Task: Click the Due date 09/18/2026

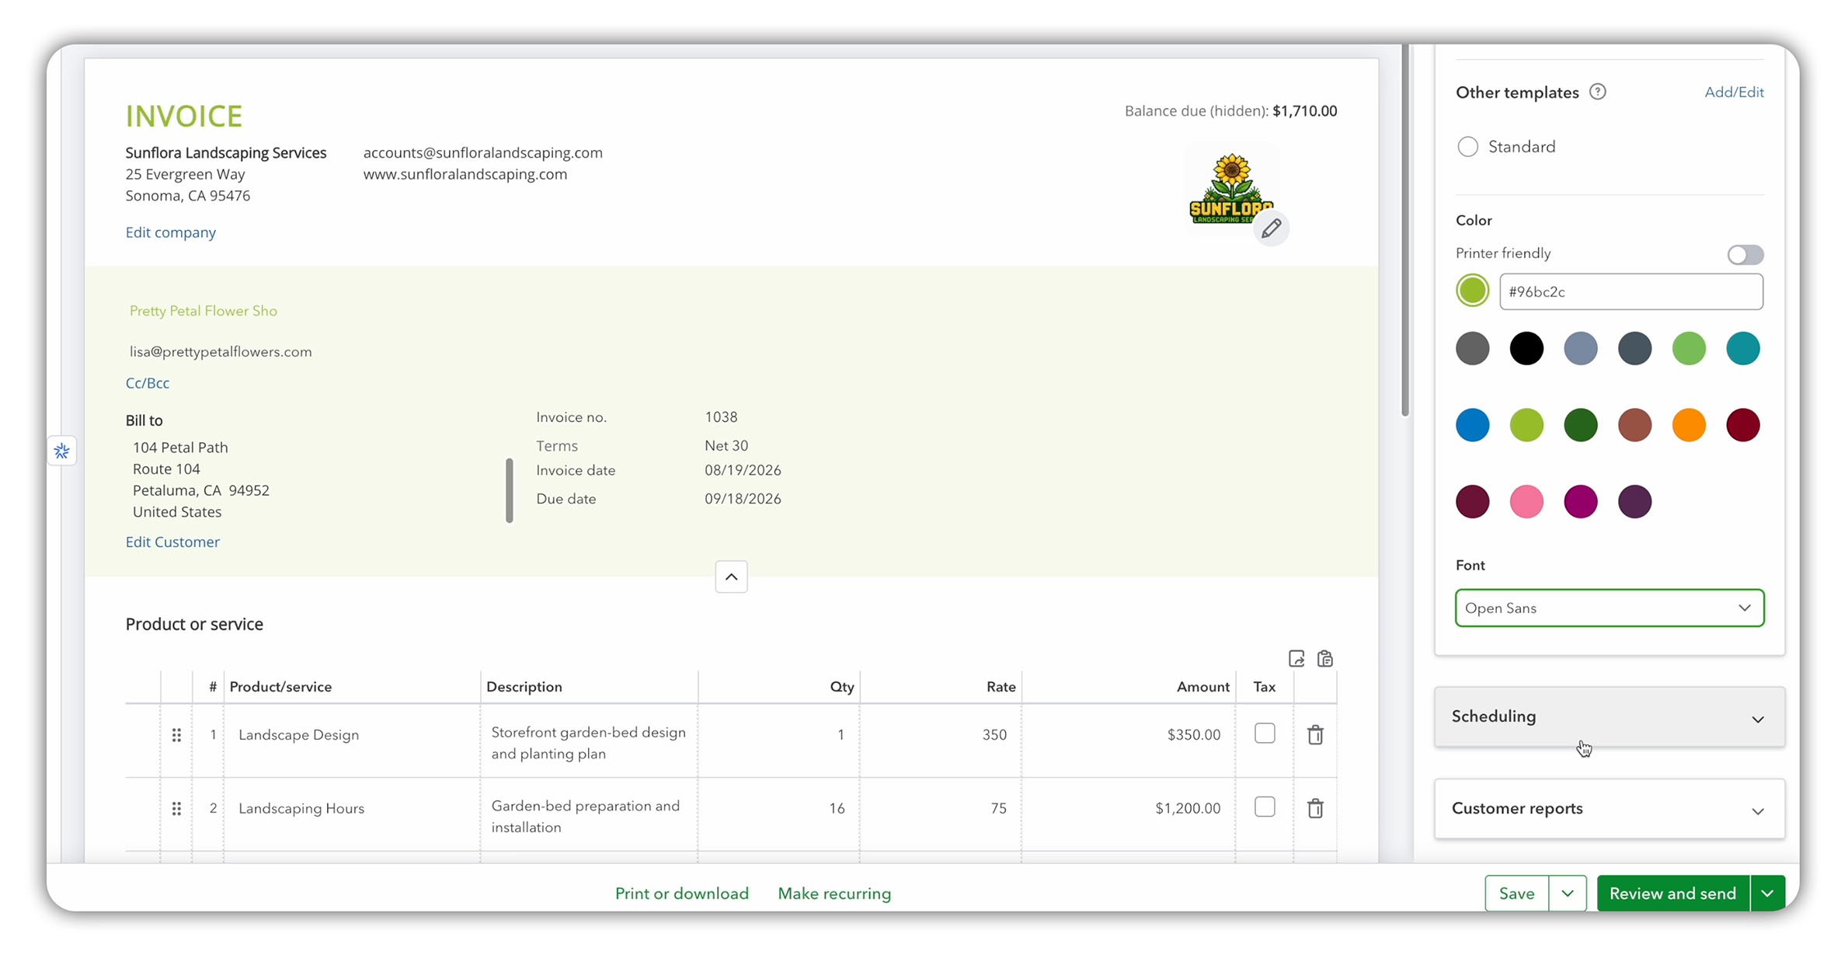Action: (x=743, y=499)
